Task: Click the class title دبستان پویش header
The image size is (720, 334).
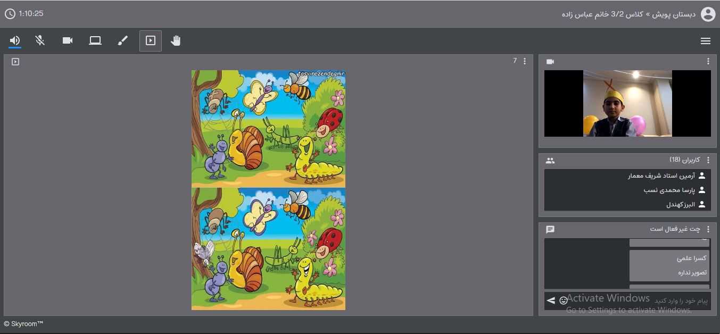Action: point(628,14)
